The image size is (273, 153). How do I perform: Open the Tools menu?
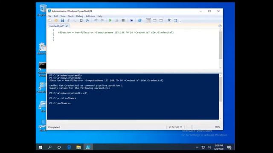[71, 16]
